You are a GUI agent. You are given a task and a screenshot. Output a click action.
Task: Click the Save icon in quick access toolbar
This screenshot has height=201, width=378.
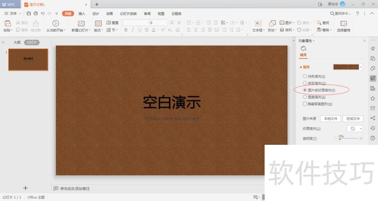coord(29,14)
